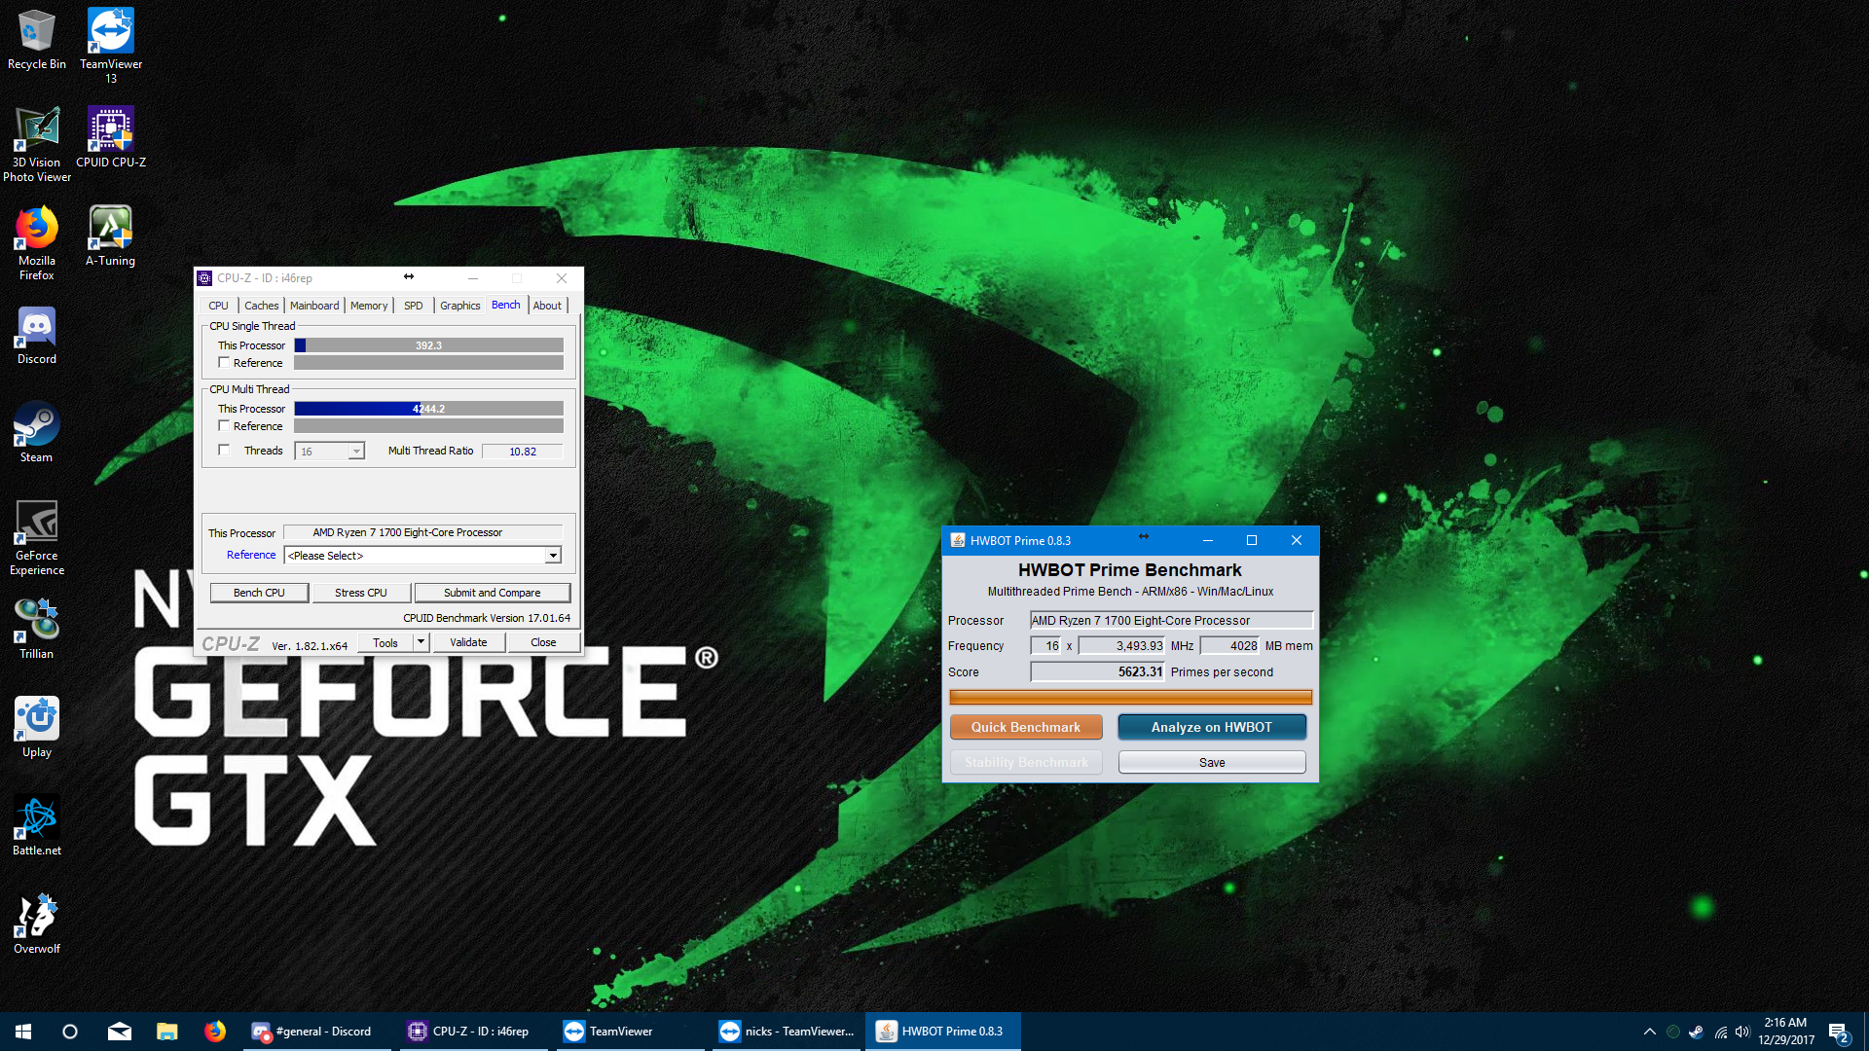This screenshot has width=1869, height=1051.
Task: Switch to CPU-Z taskbar window
Action: 475,1032
